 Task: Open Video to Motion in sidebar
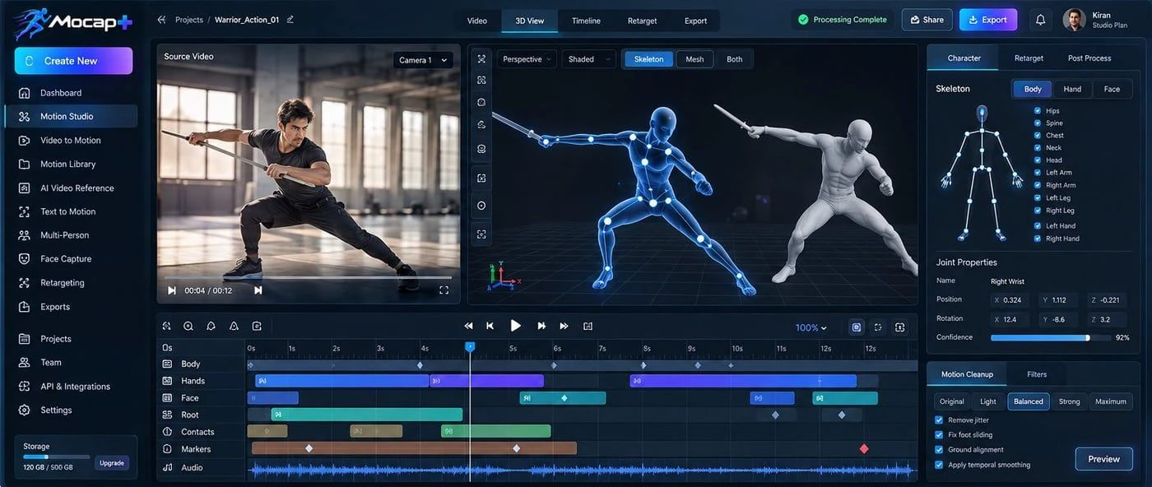(x=70, y=141)
